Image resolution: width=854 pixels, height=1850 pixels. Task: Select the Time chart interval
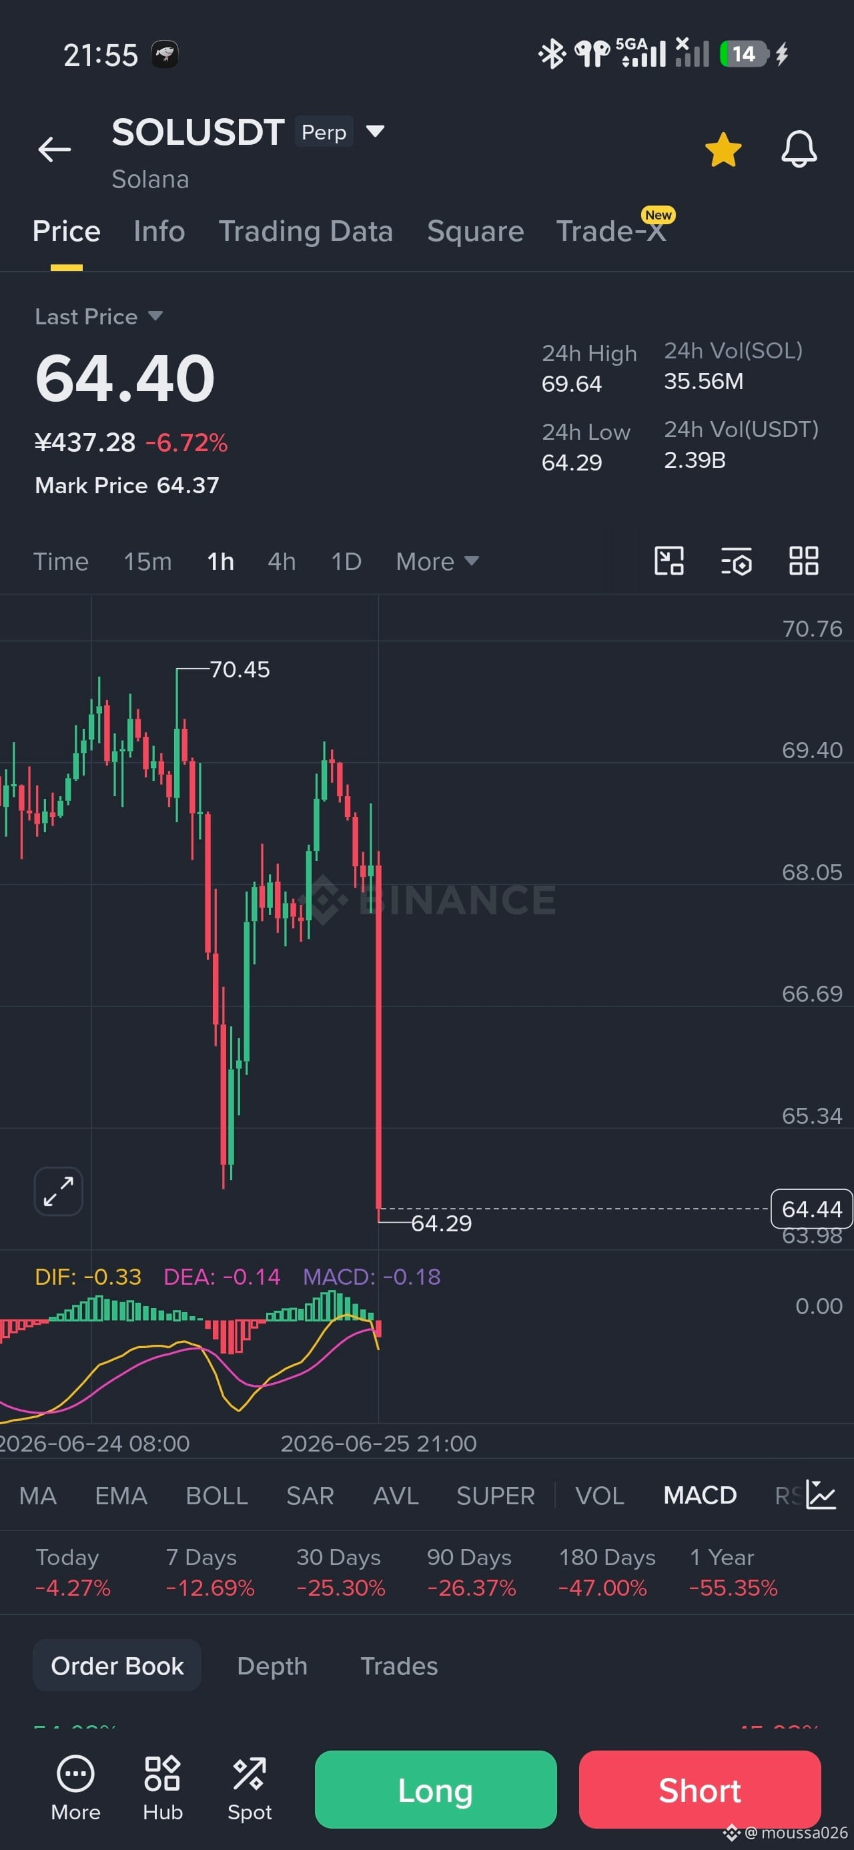click(61, 562)
